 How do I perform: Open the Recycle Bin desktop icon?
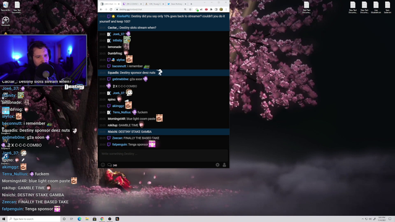pyautogui.click(x=6, y=6)
